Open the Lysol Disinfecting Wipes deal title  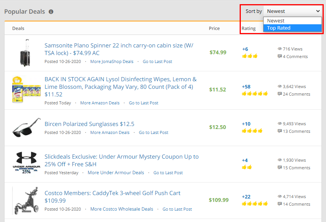pyautogui.click(x=121, y=87)
